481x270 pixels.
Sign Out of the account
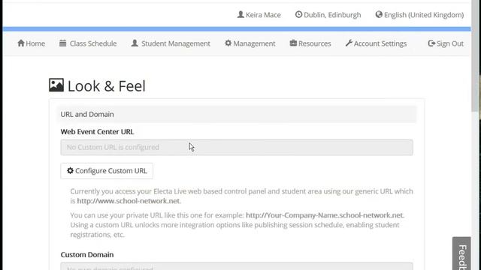[x=446, y=43]
